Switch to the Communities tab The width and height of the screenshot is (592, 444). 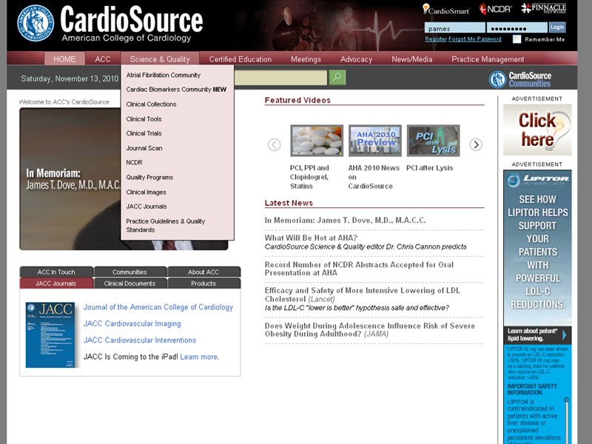coord(129,272)
